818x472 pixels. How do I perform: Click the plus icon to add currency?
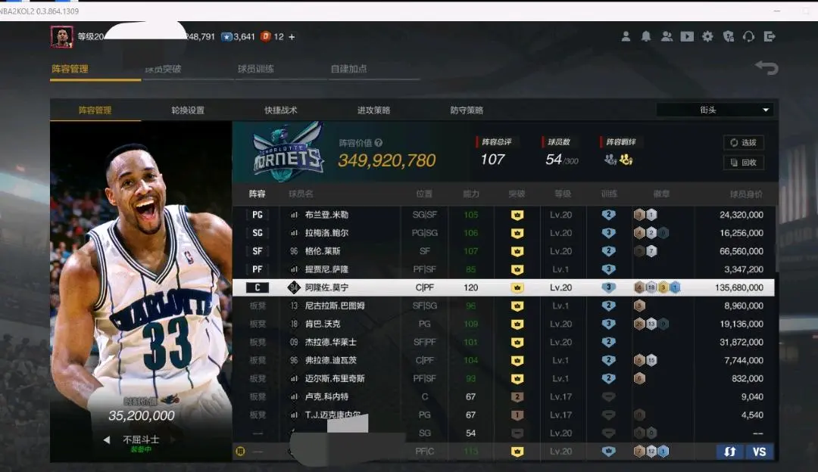(292, 36)
